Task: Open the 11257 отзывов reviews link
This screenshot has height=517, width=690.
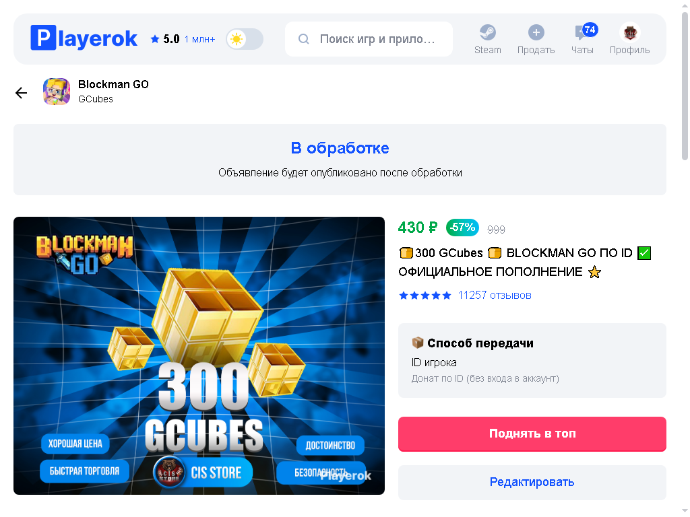Action: (x=494, y=295)
